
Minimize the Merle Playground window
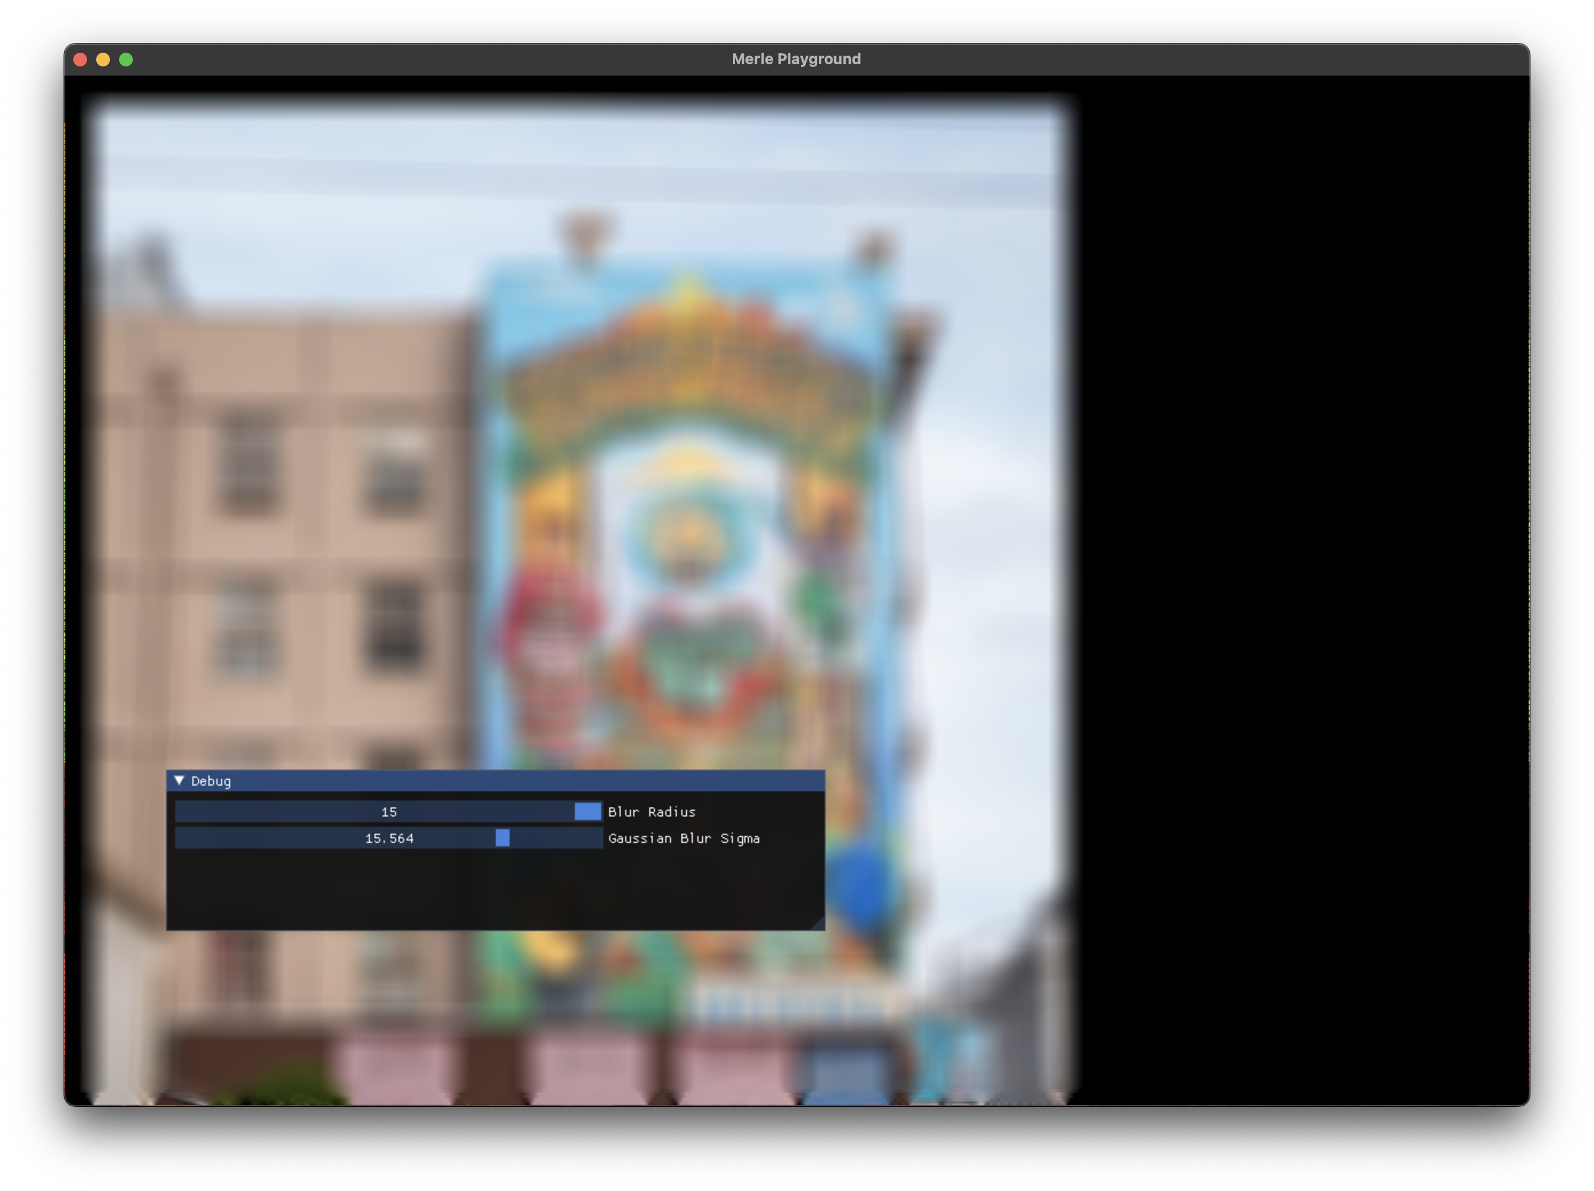coord(103,60)
